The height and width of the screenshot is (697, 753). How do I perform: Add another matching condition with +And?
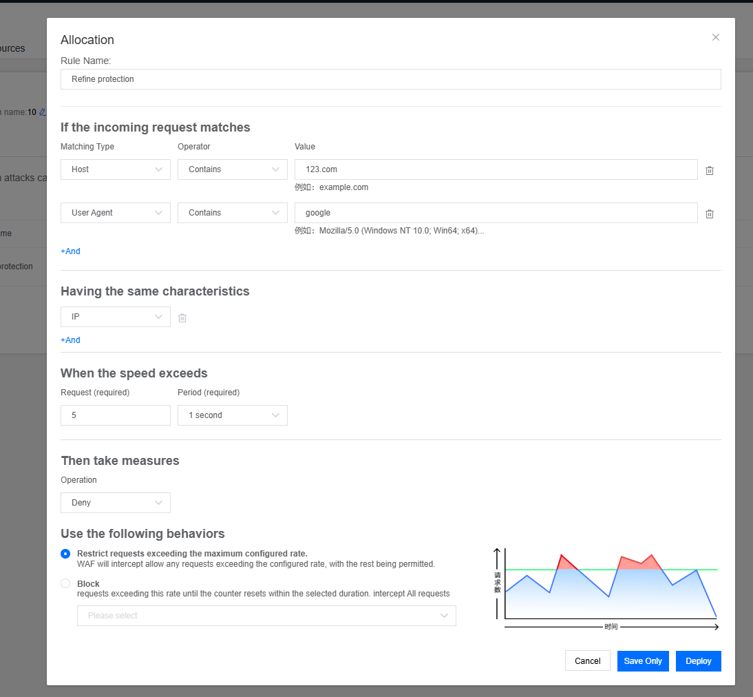(70, 251)
